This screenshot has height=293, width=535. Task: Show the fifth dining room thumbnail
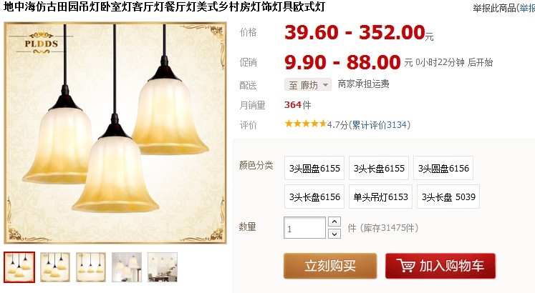tap(163, 267)
